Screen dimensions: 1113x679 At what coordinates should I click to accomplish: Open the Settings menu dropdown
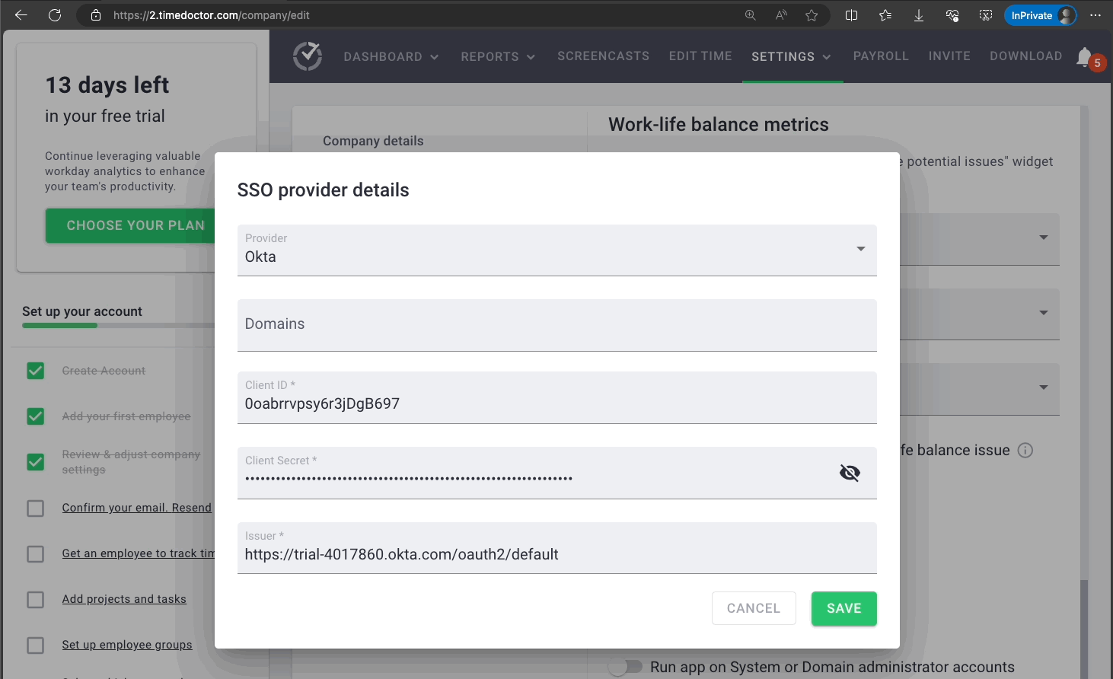point(791,56)
